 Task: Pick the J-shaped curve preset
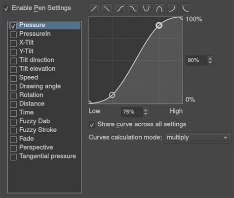(x=172, y=9)
